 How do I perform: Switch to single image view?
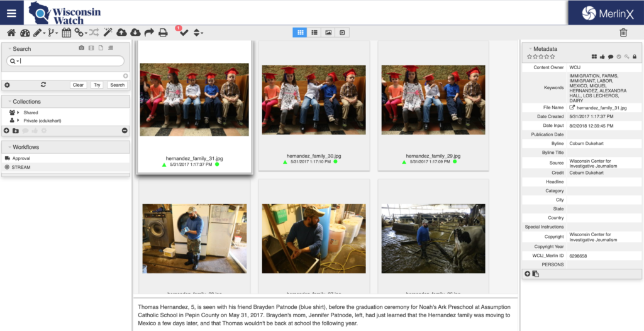tap(328, 33)
